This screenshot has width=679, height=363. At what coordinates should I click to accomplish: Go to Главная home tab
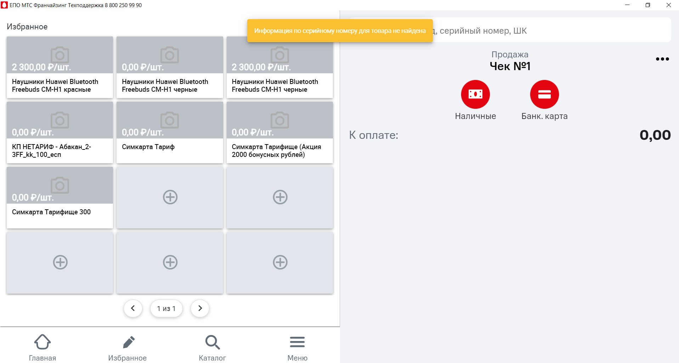point(43,347)
